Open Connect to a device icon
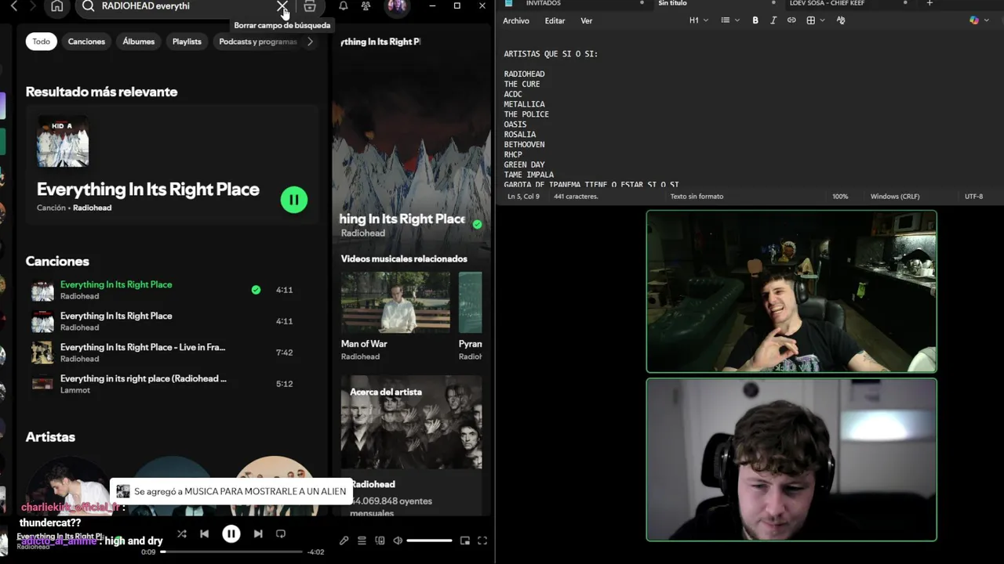This screenshot has height=564, width=1004. point(380,540)
